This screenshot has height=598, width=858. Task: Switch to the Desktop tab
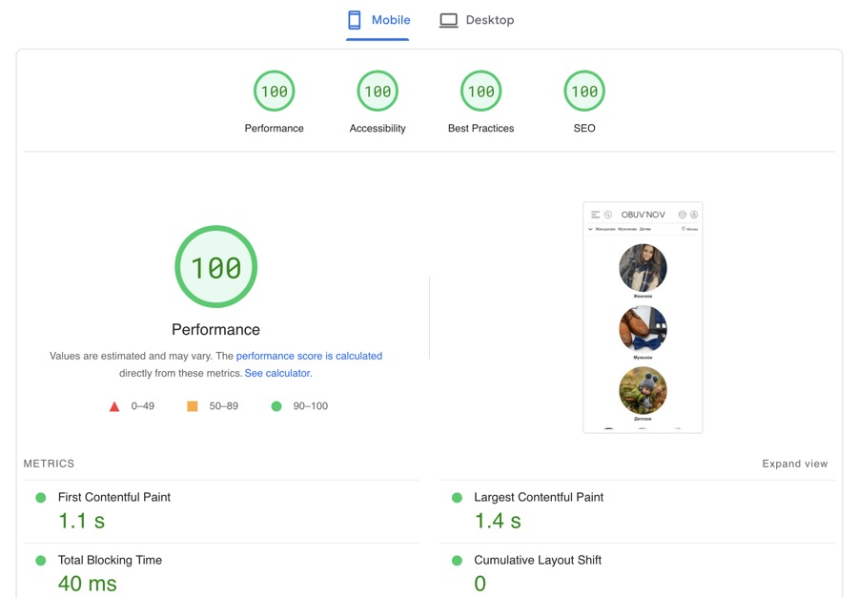pos(477,20)
